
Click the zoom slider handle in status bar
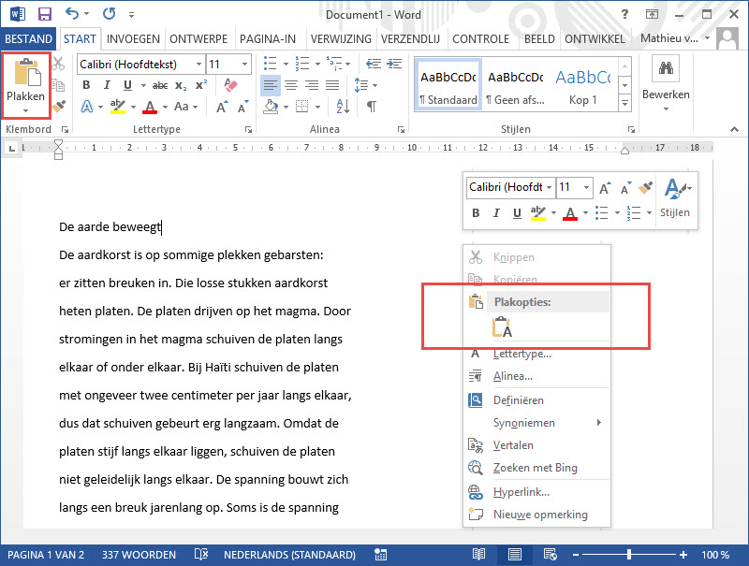(x=629, y=554)
